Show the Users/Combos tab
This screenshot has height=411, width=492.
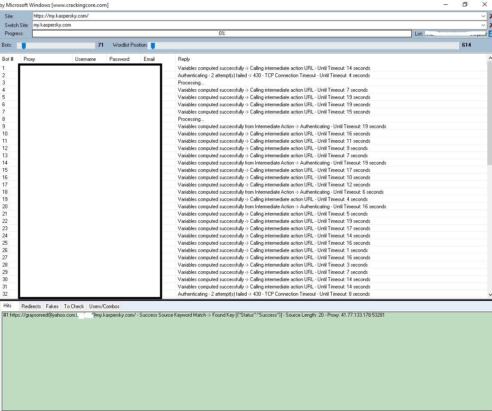coord(104,306)
